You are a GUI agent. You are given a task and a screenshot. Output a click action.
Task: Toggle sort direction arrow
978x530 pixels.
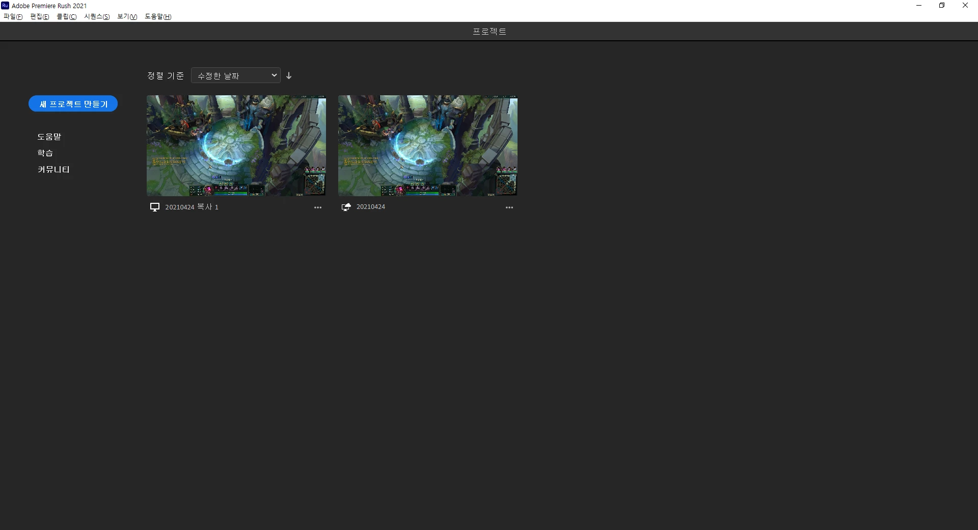(289, 75)
